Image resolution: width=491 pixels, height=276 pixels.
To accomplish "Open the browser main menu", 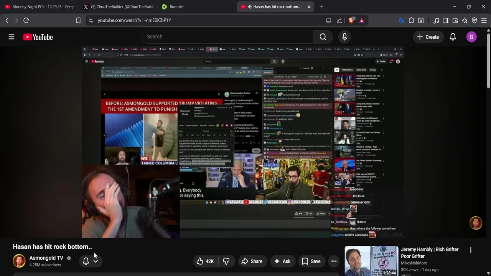I will 484,20.
